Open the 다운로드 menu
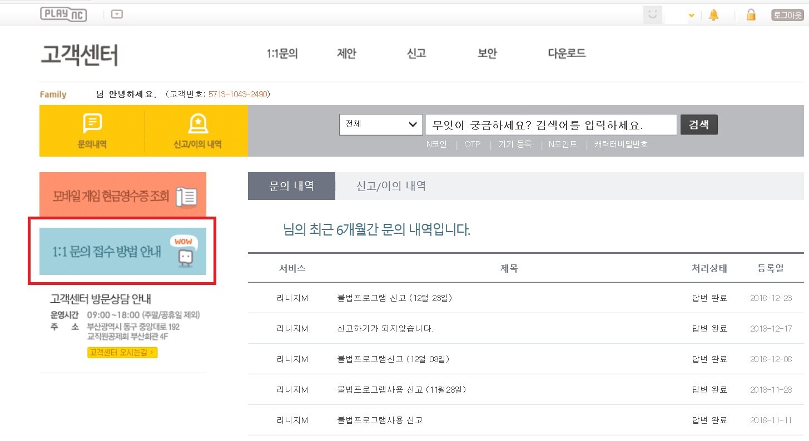The image size is (809, 441). point(567,54)
